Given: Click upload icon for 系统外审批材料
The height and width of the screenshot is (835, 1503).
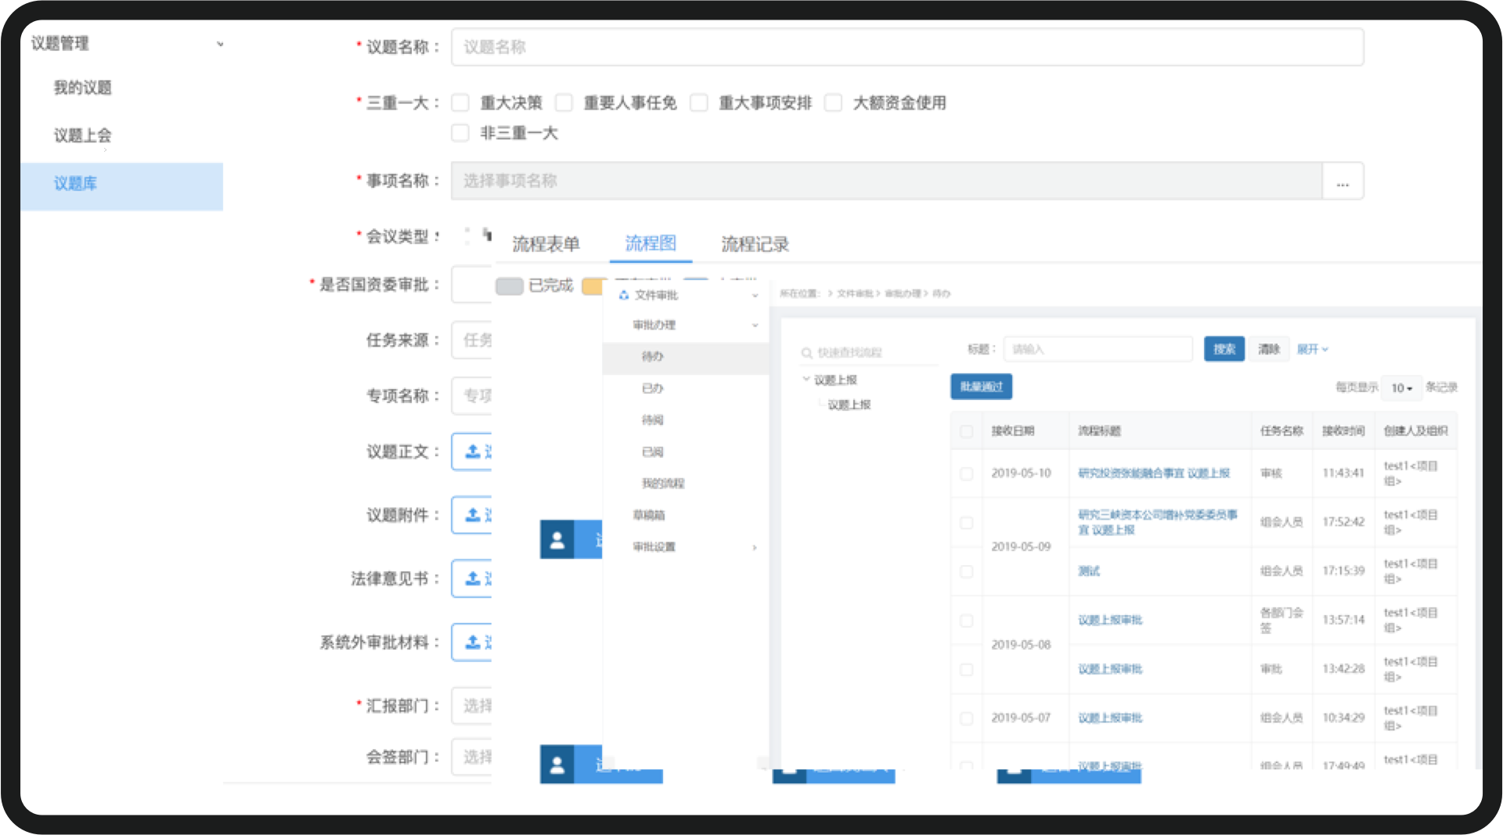Looking at the screenshot, I should click(x=473, y=642).
